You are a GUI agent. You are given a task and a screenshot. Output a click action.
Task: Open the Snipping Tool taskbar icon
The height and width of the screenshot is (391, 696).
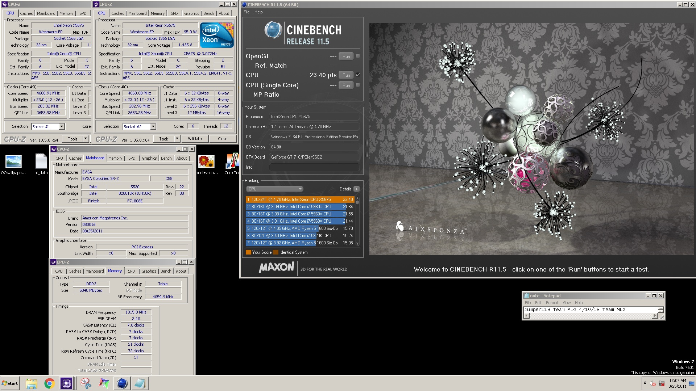tap(86, 383)
